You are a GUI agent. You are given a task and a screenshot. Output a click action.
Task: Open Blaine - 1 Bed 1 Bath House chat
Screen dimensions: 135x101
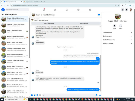(15, 86)
